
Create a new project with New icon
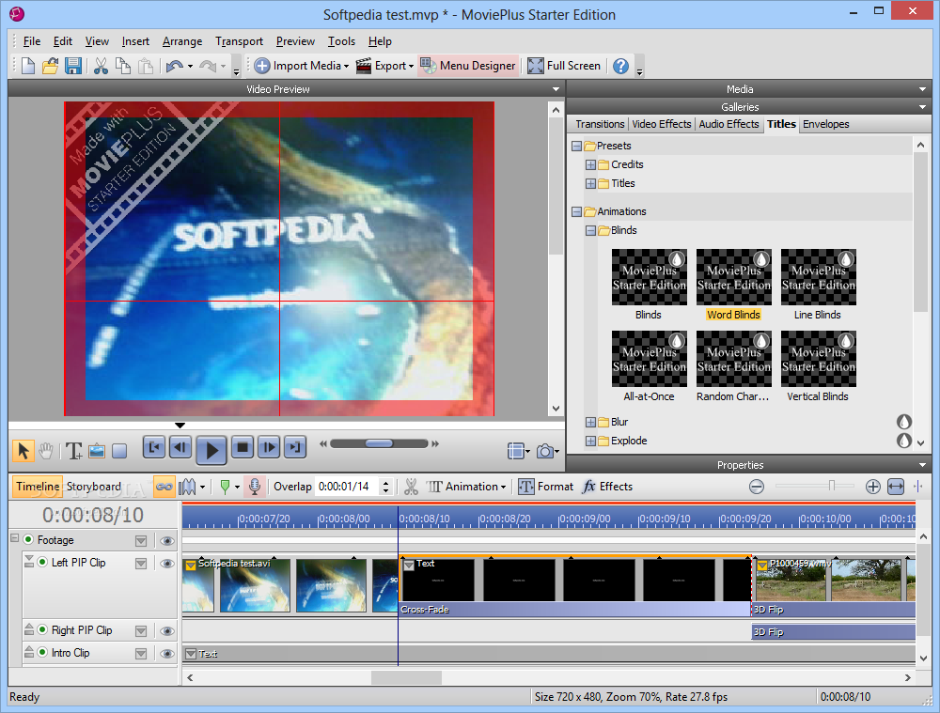[27, 66]
